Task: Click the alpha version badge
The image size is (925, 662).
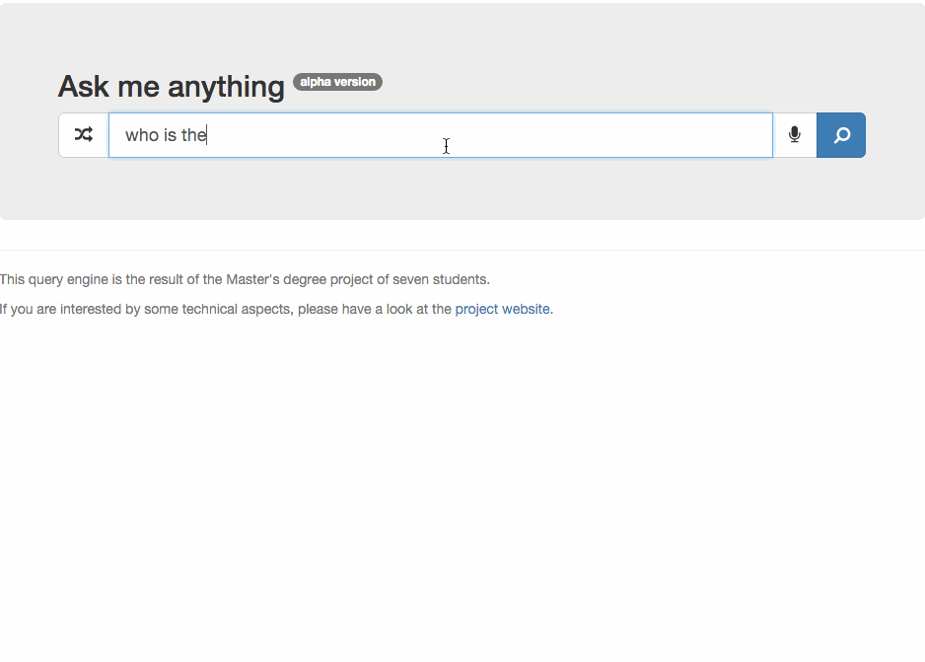Action: (337, 82)
